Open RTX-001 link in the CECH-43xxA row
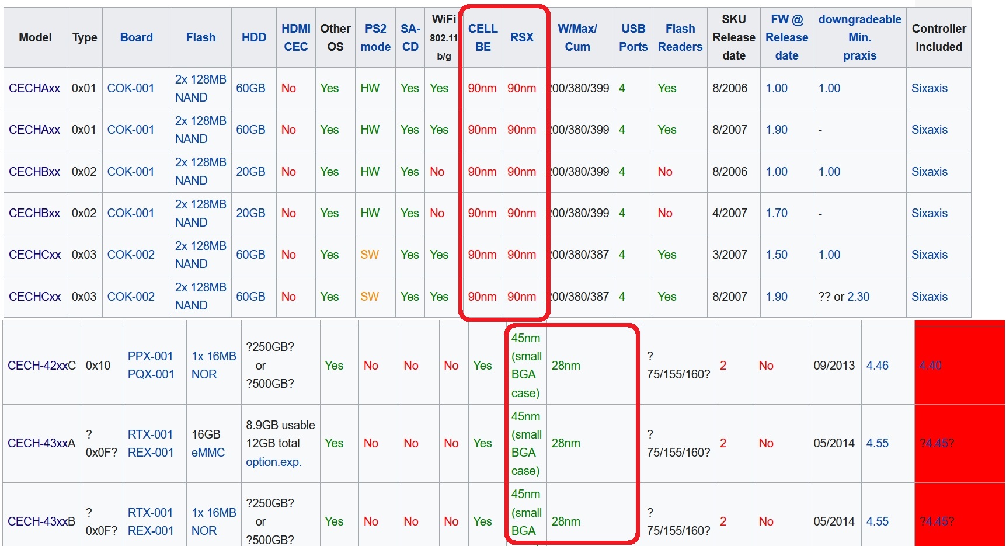The width and height of the screenshot is (1006, 546). click(x=150, y=434)
